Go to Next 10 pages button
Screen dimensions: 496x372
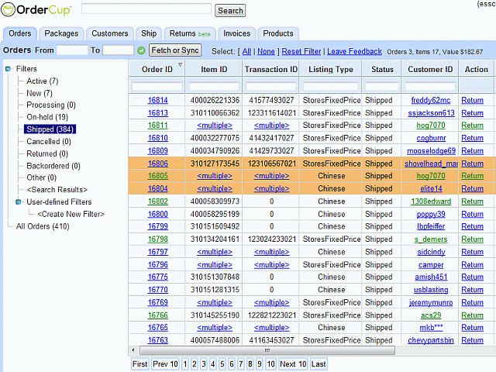point(293,363)
